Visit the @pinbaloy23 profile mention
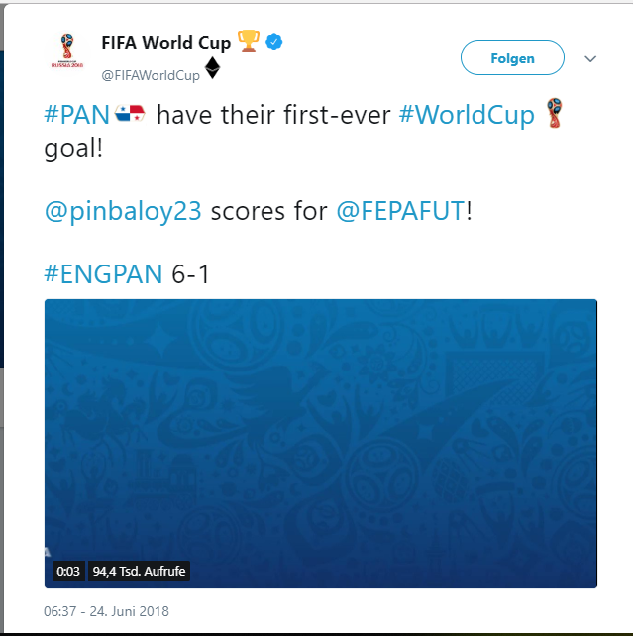 pos(123,211)
